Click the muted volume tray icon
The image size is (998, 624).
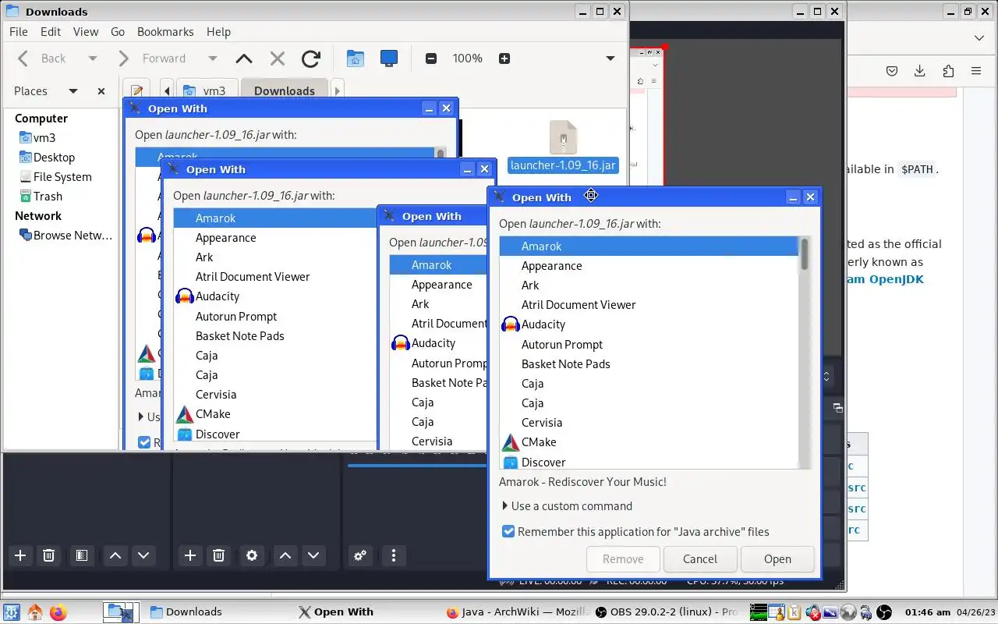pos(813,612)
